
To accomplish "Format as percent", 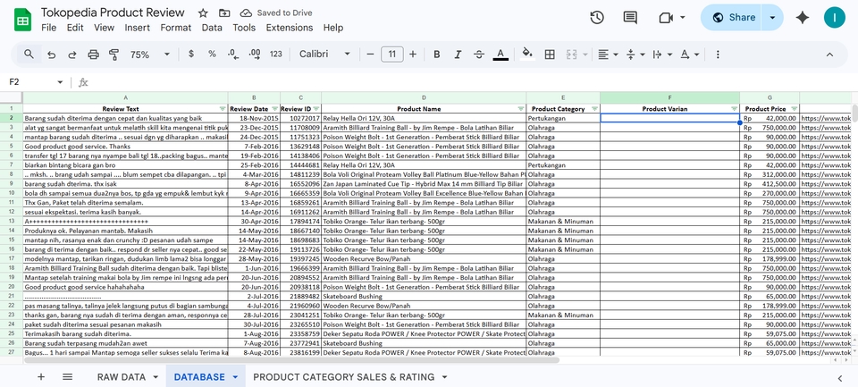I will click(x=212, y=55).
